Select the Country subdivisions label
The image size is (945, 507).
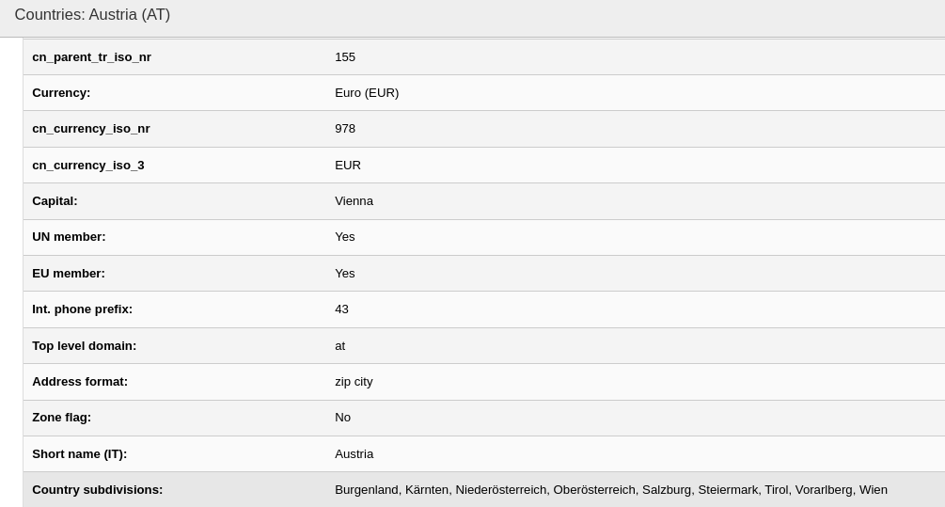(x=98, y=489)
